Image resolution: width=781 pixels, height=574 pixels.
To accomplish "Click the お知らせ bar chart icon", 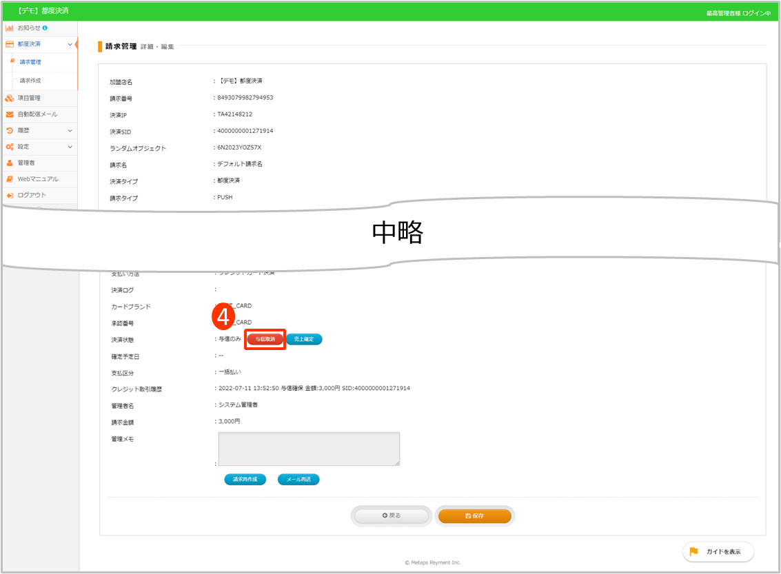I will coord(10,28).
